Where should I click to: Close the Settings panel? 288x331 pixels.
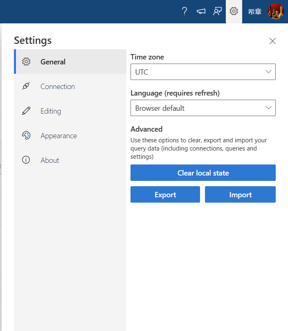[x=272, y=41]
